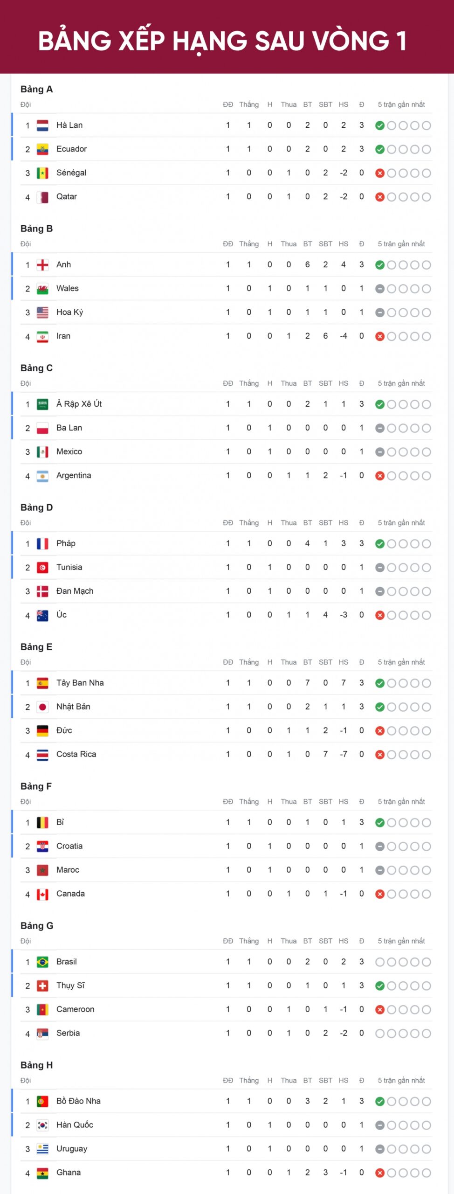
Task: Click the Japan flag beside Nhật Bản
Action: click(42, 707)
